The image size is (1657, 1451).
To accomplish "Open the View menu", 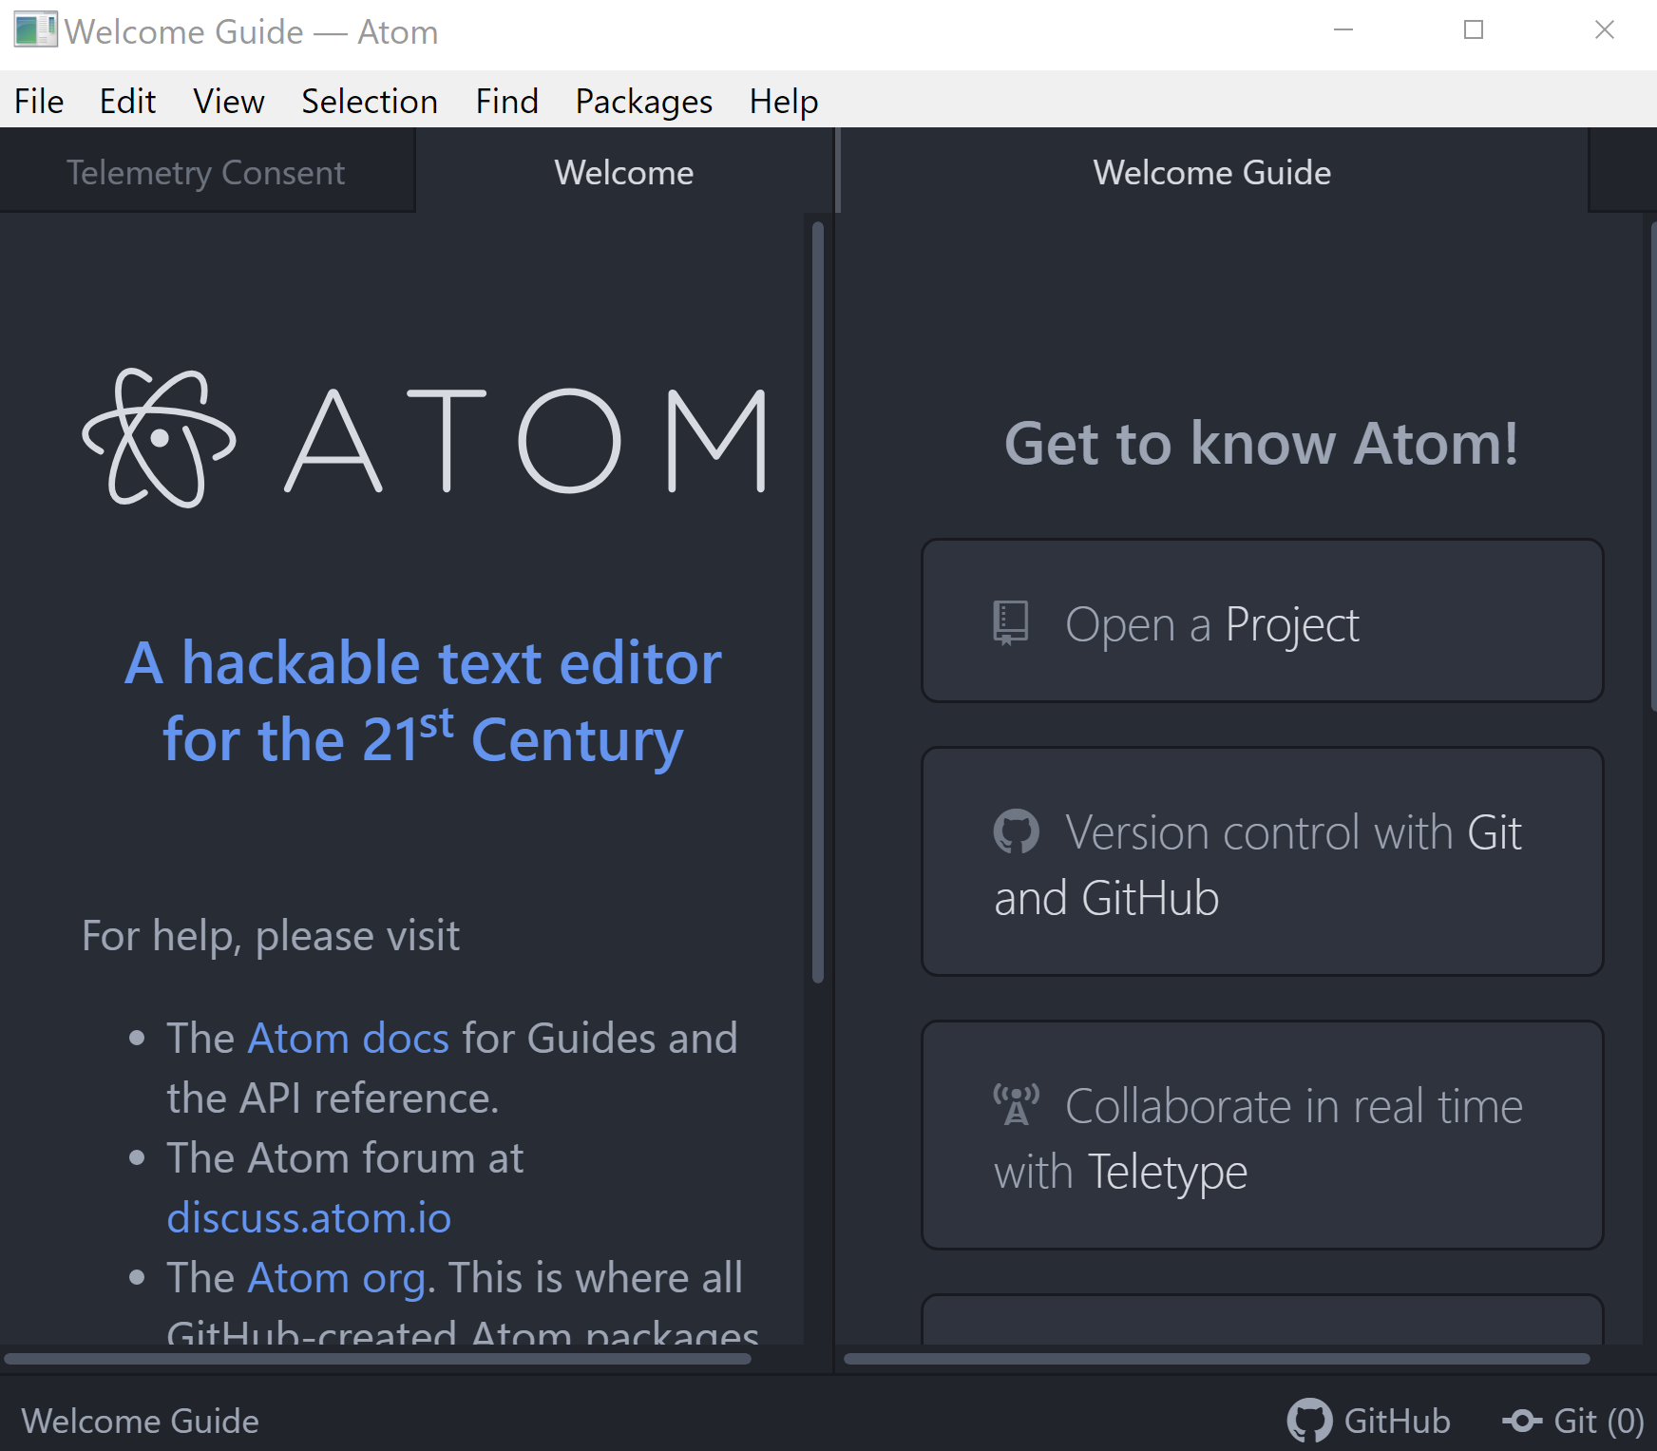I will point(228,101).
